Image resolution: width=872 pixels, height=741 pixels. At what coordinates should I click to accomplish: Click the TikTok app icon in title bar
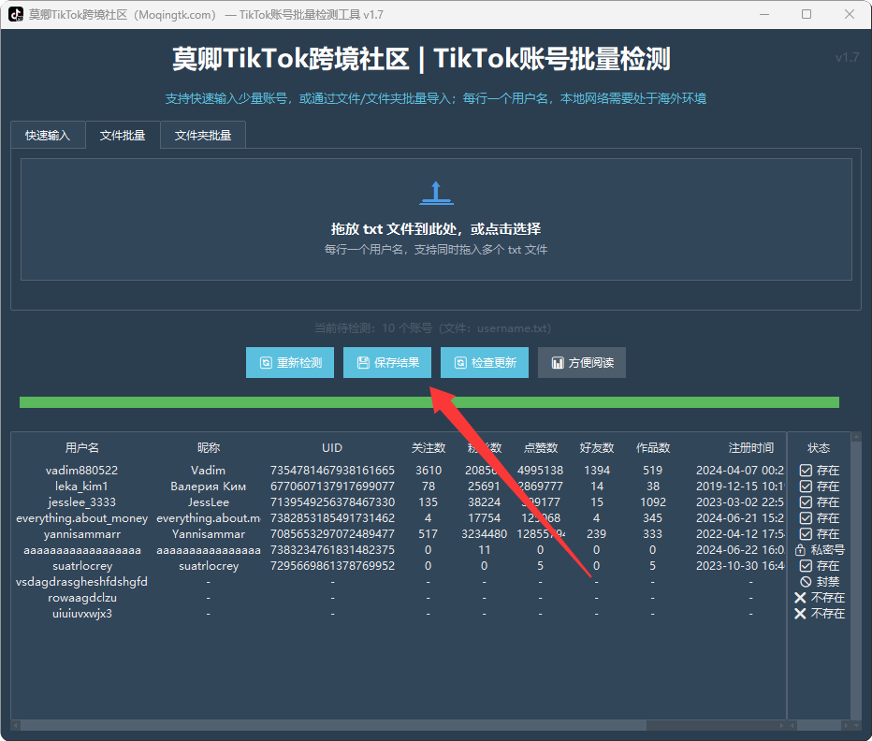16,14
